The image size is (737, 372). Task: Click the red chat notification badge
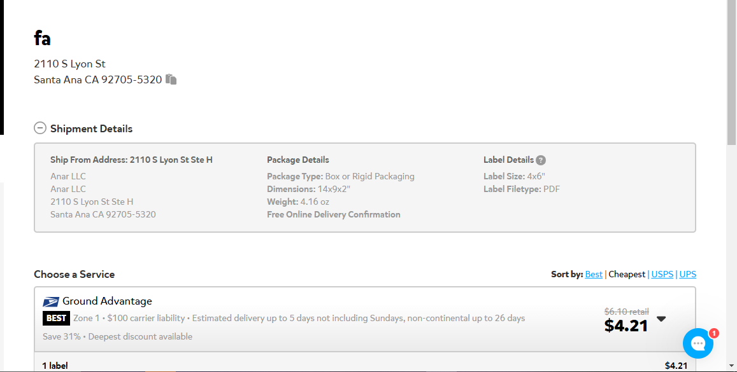point(713,333)
